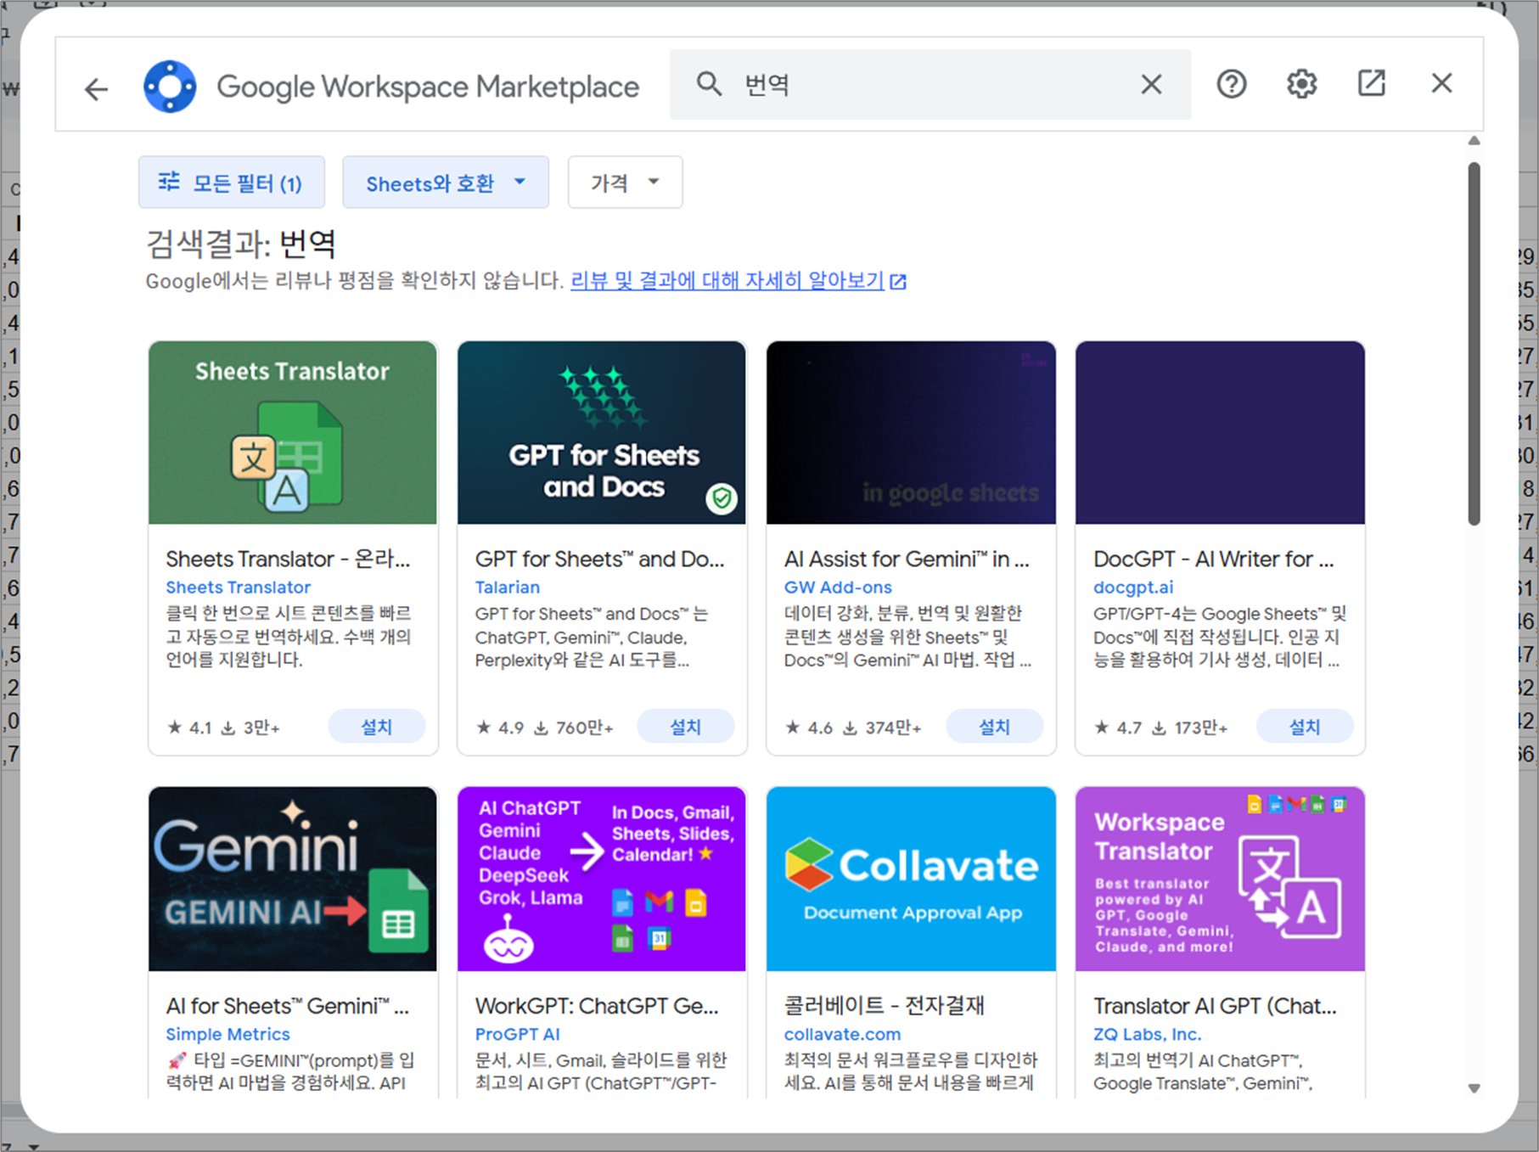Install Sheets Translator with 설치 button
This screenshot has width=1539, height=1152.
[x=377, y=727]
